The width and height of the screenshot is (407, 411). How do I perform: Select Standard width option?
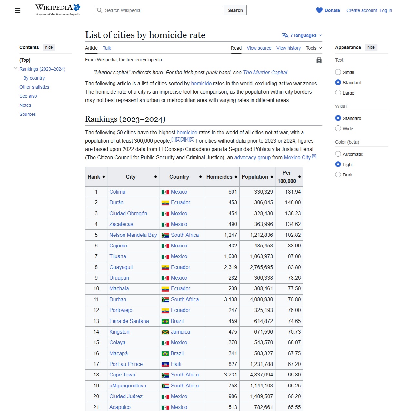click(x=338, y=118)
